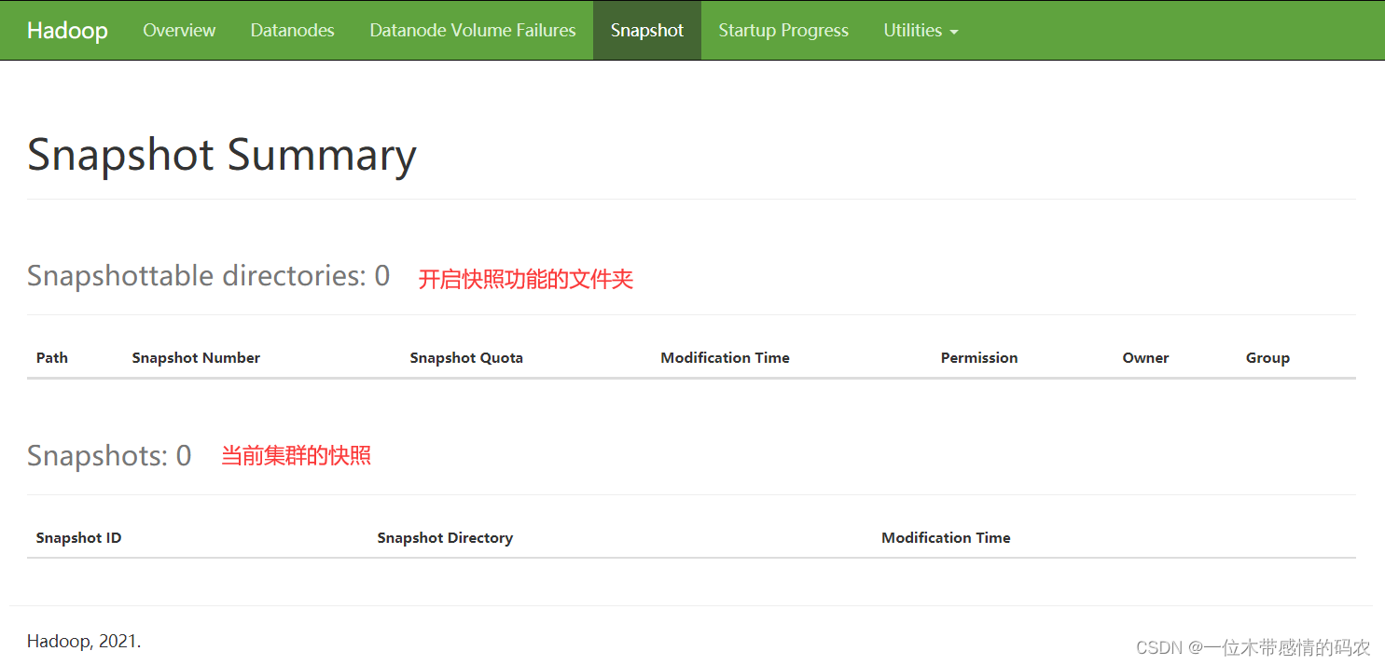Click the Utilities caret arrow
The height and width of the screenshot is (665, 1385).
954,32
